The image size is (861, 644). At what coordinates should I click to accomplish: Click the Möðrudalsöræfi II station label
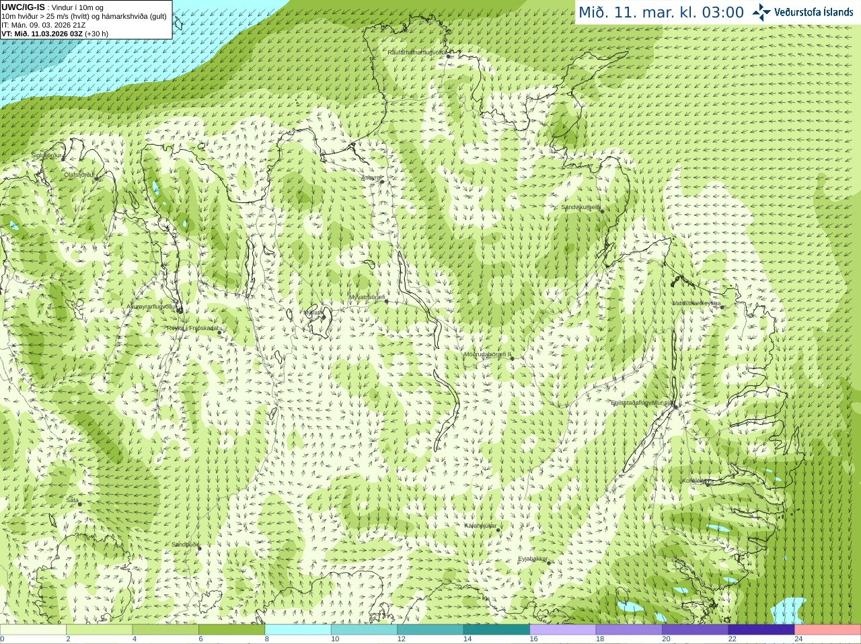pos(488,354)
